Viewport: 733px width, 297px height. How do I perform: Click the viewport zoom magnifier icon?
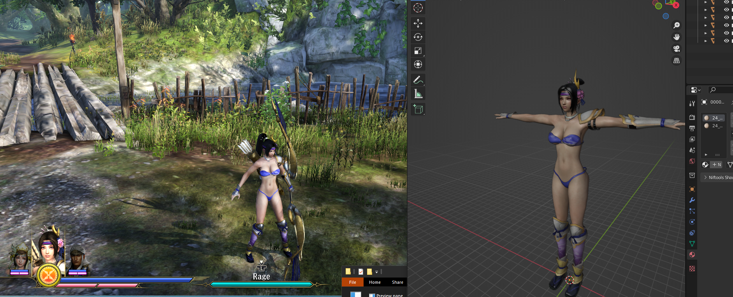click(677, 25)
